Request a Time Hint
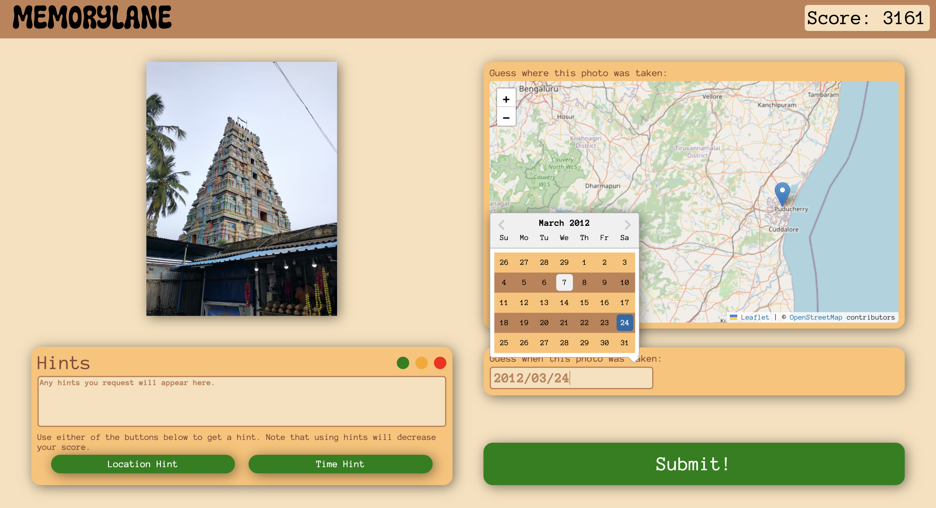The width and height of the screenshot is (936, 508). coord(340,464)
